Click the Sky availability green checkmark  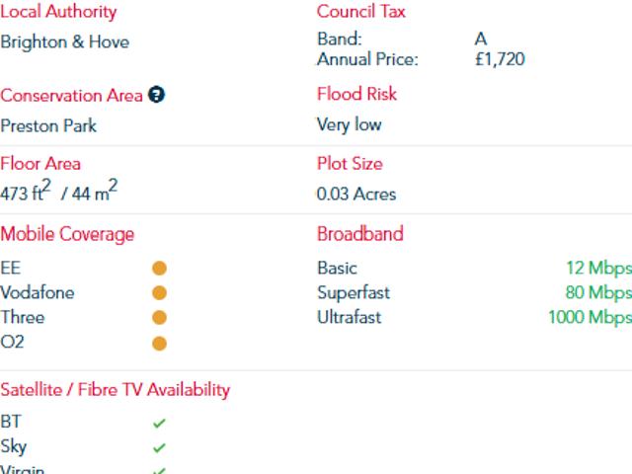[x=159, y=447]
